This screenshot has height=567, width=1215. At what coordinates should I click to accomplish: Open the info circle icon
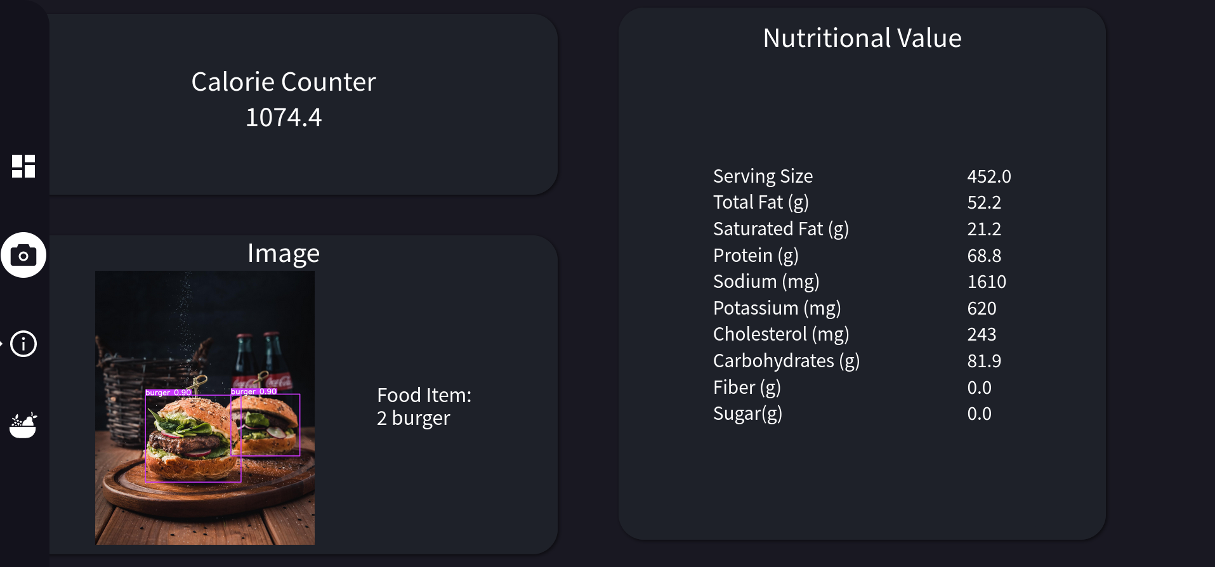[x=23, y=344]
